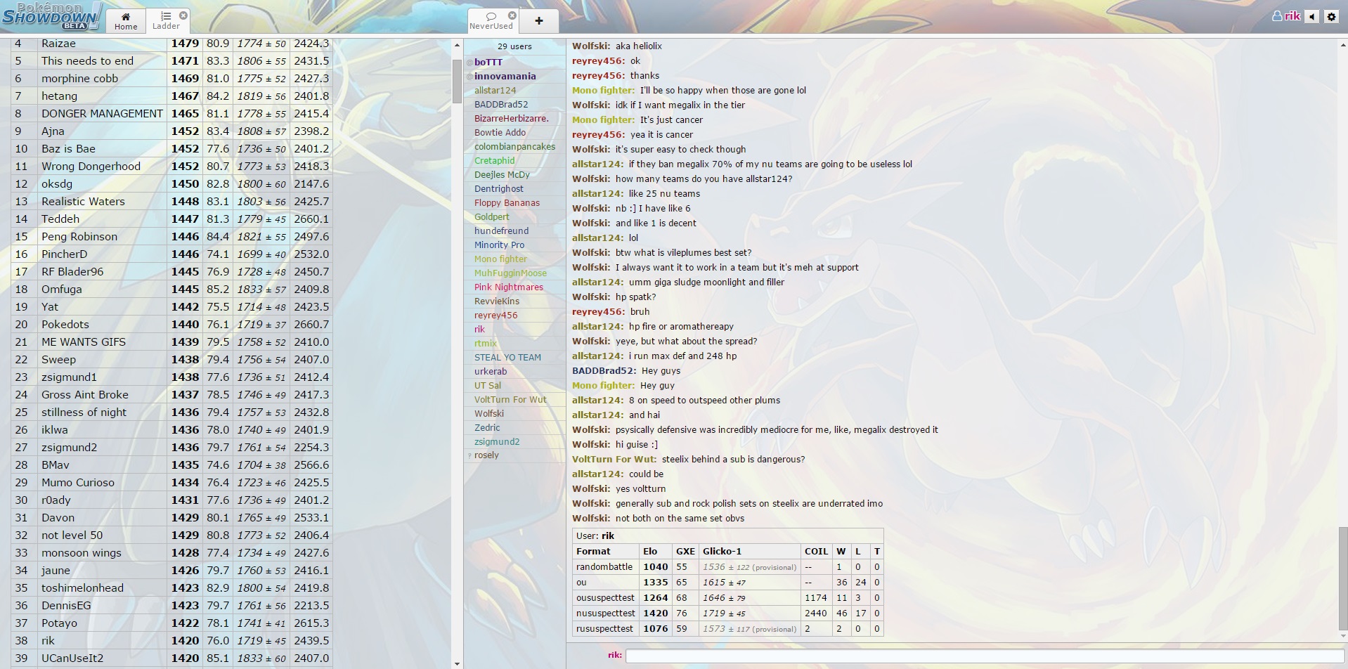Switch to the Home tab

pos(126,21)
